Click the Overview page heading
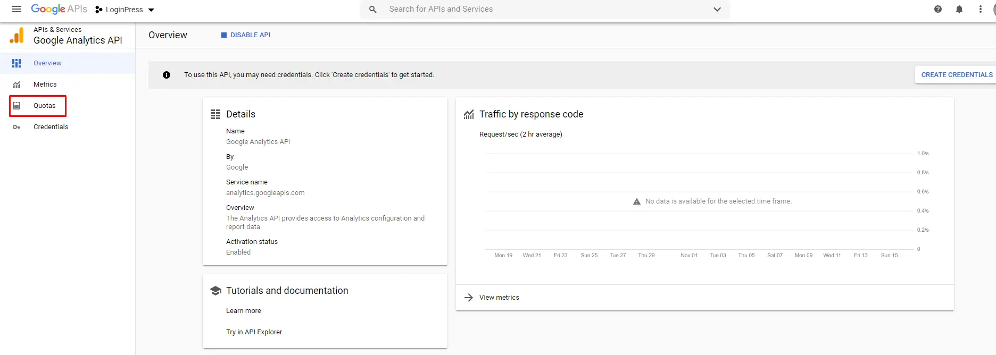The width and height of the screenshot is (996, 355). click(168, 35)
